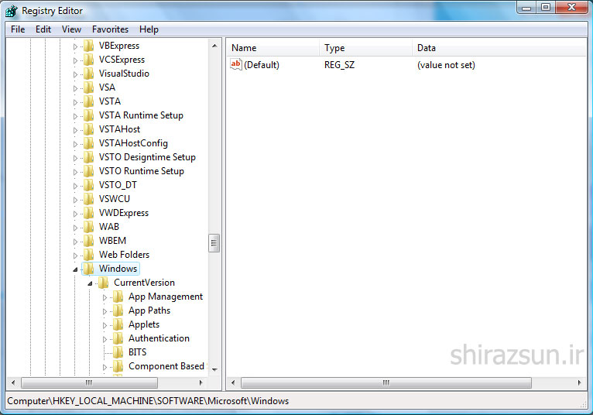Click the VSTO Designtime Setup folder icon

tap(89, 157)
